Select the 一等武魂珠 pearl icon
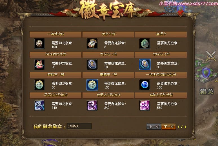 pyautogui.click(x=39, y=44)
